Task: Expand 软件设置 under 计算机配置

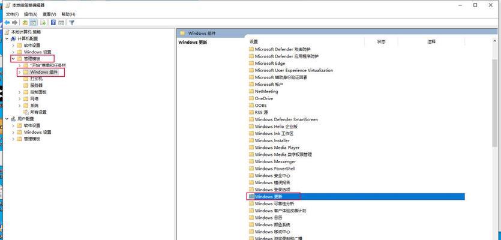Action: click(13, 46)
